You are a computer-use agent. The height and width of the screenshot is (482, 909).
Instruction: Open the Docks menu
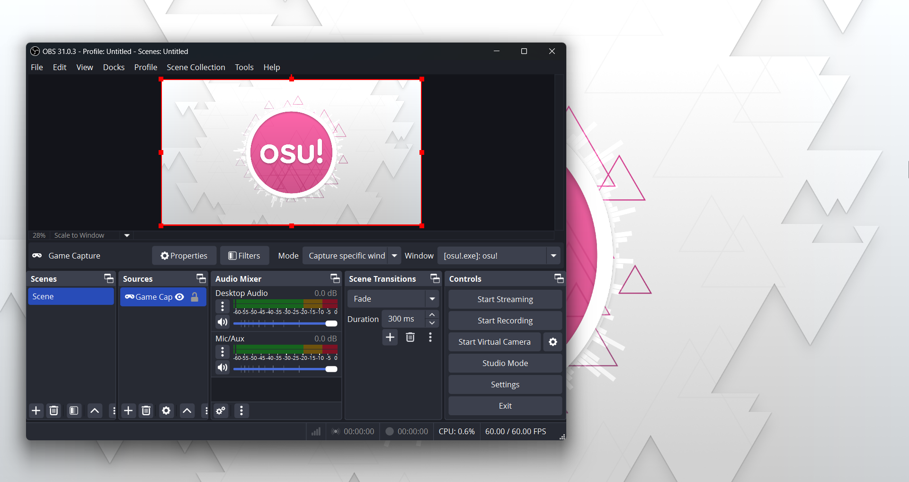(114, 67)
